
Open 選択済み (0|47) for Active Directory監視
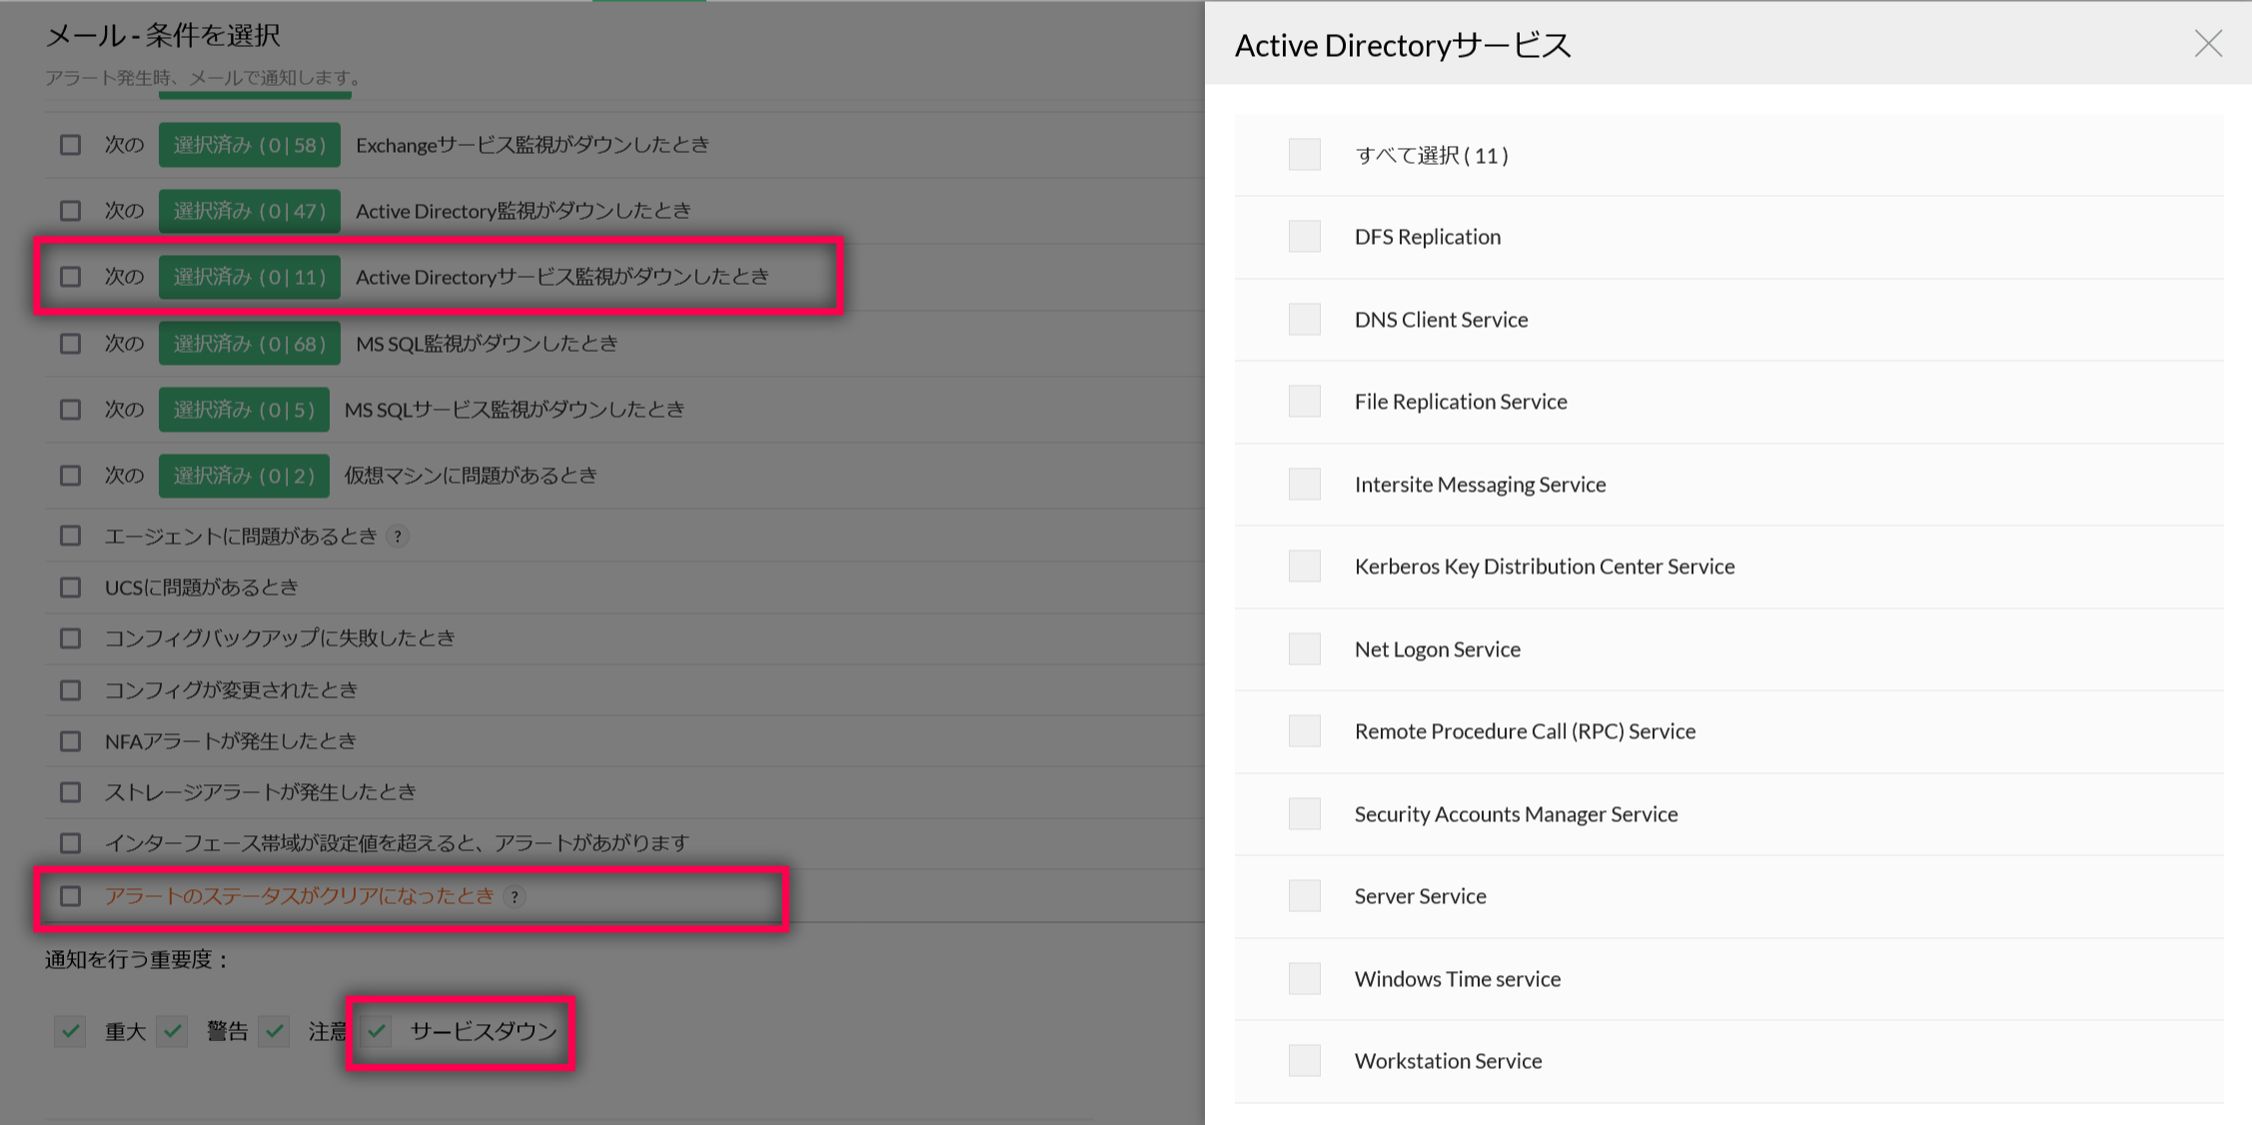click(x=249, y=211)
